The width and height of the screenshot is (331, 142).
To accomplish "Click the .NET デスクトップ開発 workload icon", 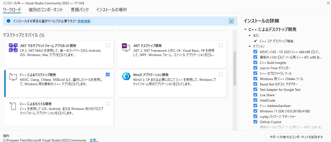I will click(x=126, y=48).
